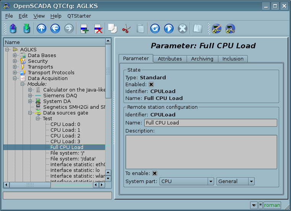Open the QTStarter menu
This screenshot has height=211, width=291.
point(79,16)
